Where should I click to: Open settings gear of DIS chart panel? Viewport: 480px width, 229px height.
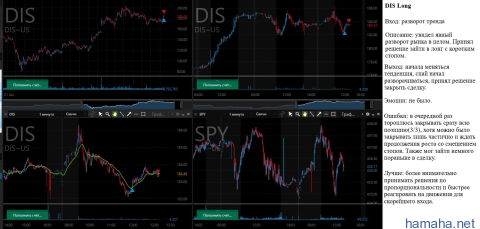(177, 114)
